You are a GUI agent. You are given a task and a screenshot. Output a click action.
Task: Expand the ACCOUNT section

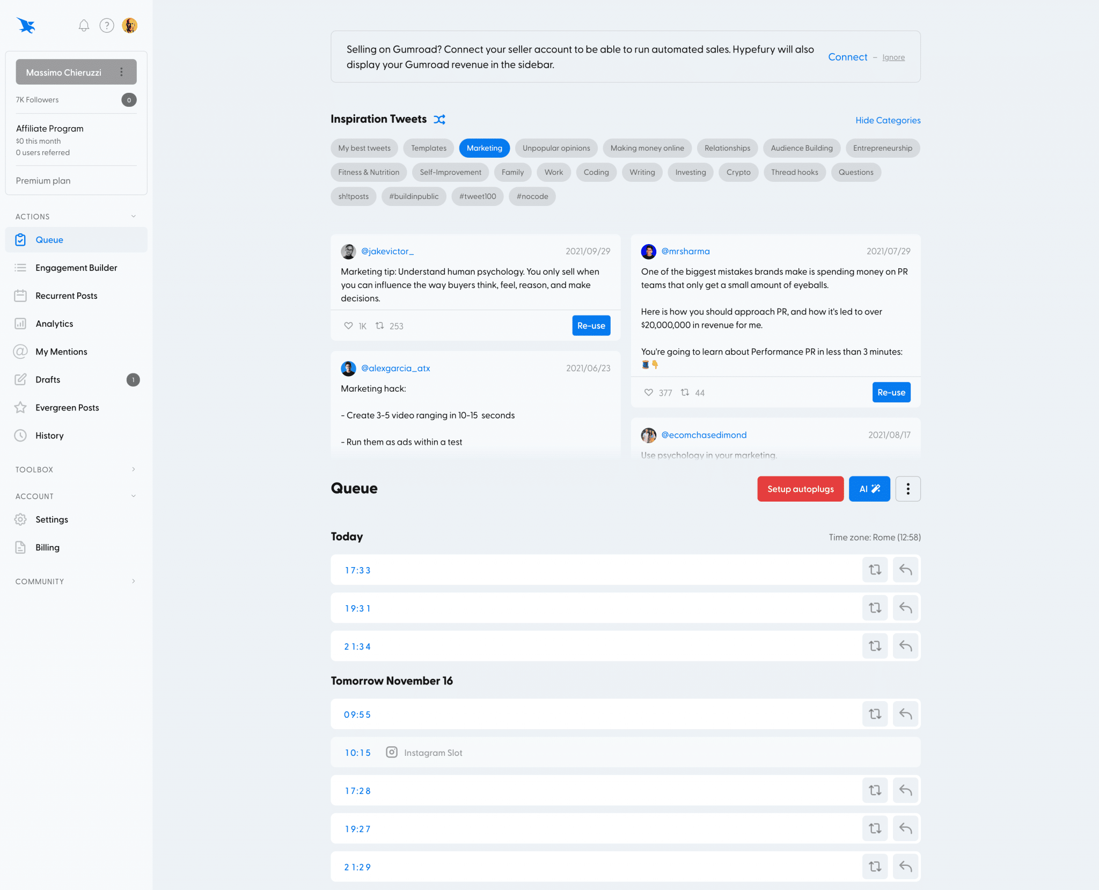click(134, 496)
